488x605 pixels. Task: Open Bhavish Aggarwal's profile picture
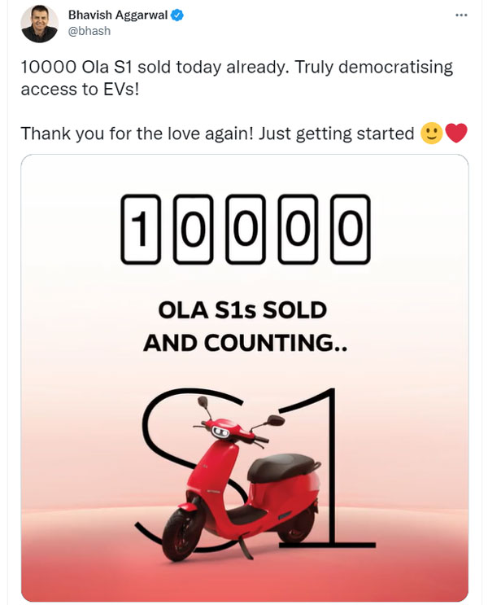coord(39,24)
